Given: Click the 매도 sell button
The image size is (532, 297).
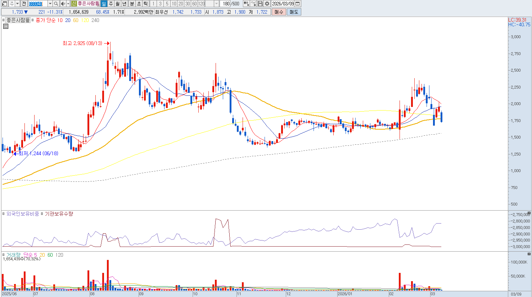Looking at the screenshot, I should click(x=294, y=12).
